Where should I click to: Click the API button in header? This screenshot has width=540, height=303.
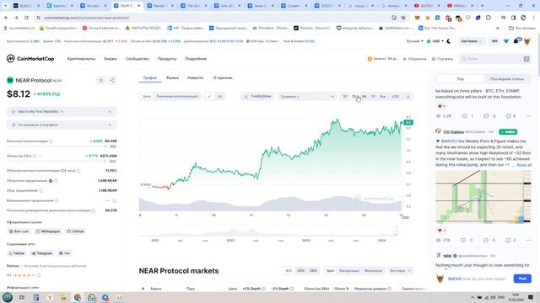494,41
